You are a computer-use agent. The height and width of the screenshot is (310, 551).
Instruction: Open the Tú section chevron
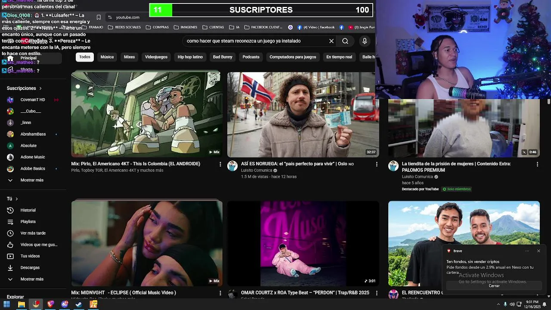[x=16, y=199]
